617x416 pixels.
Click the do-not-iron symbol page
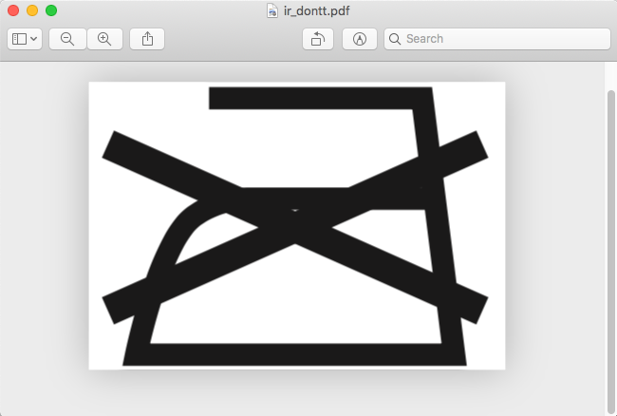point(297,225)
